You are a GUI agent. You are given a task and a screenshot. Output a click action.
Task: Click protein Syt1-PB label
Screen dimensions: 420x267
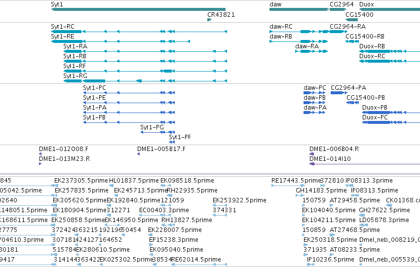[94, 117]
